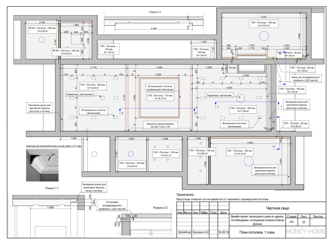This screenshot has height=245, width=333.
Task: Select the Разрез 3-3 section title
Action: 155,12
